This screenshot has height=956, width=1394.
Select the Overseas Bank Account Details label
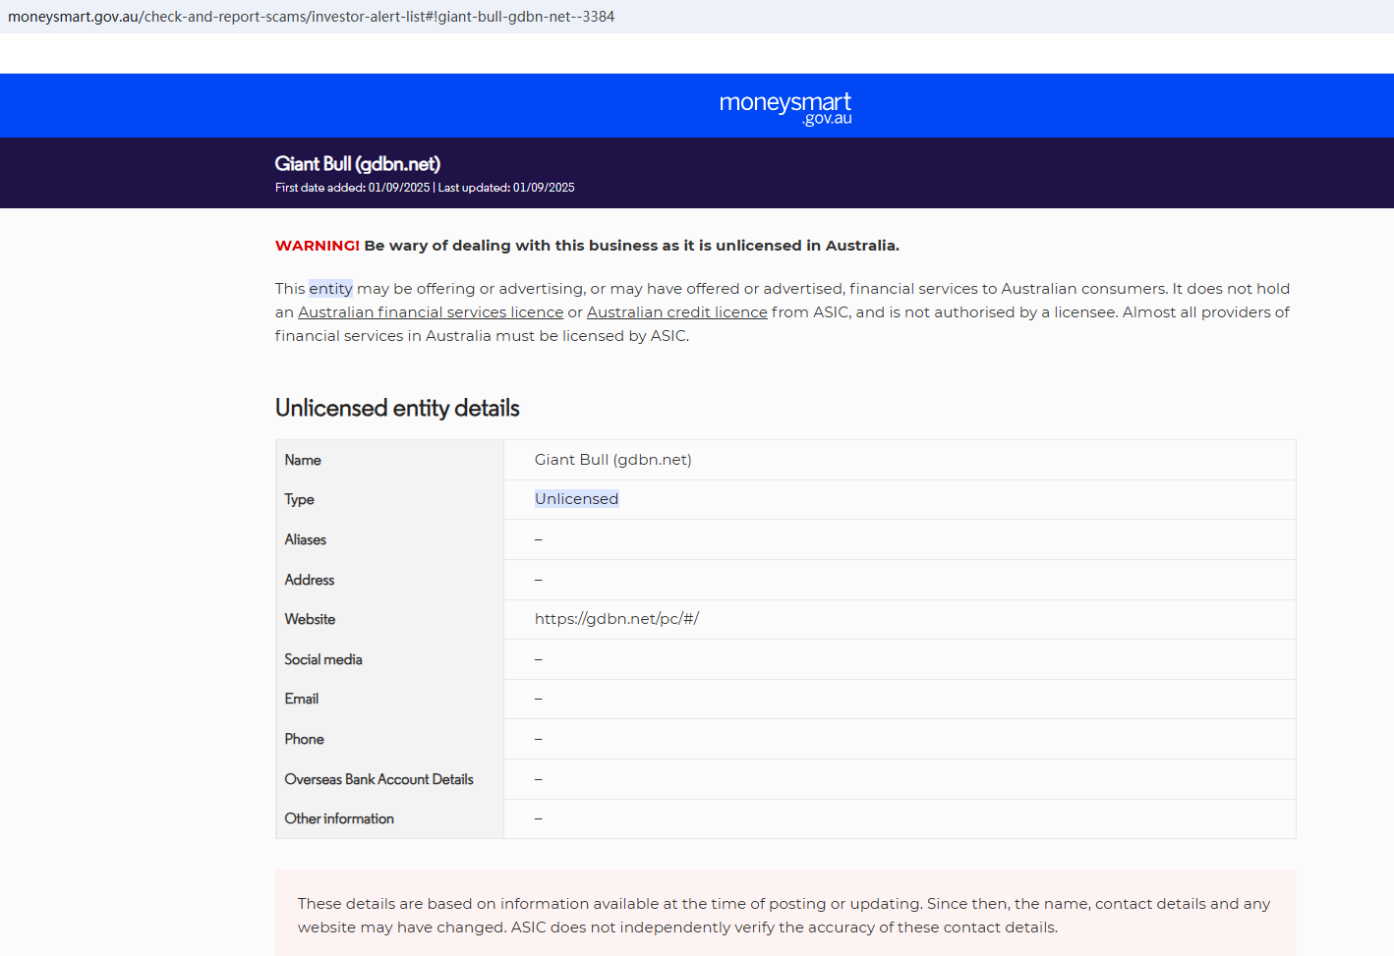point(378,779)
